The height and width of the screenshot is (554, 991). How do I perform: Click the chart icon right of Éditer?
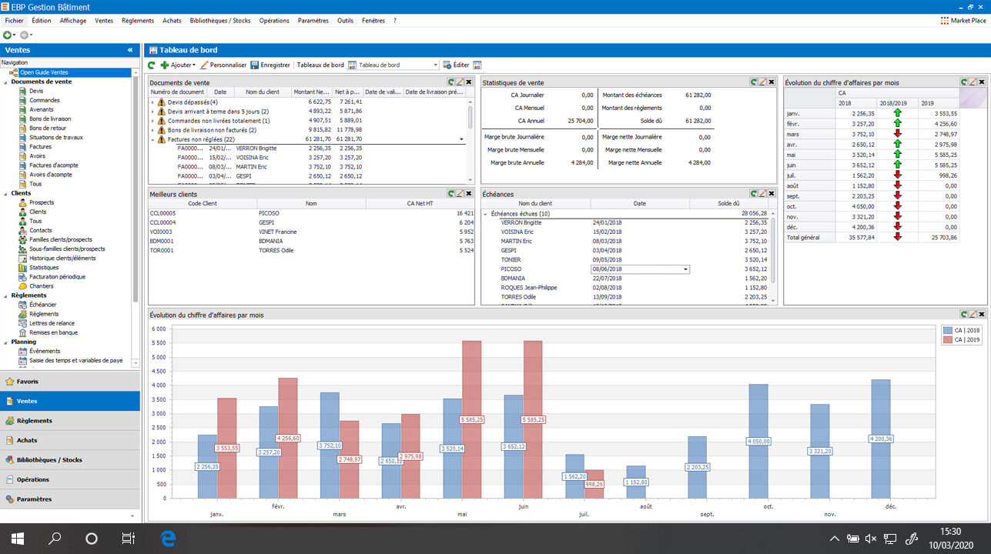pyautogui.click(x=477, y=65)
